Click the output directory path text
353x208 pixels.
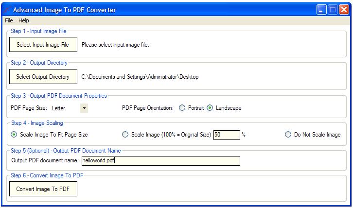click(x=140, y=77)
